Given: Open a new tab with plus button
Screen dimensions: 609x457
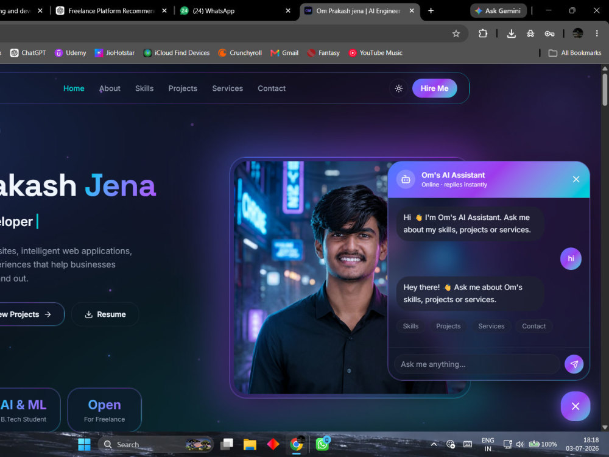Looking at the screenshot, I should coord(431,11).
